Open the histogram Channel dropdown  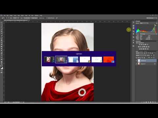pos(144,23)
